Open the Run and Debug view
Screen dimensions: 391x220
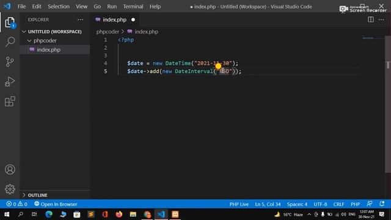pyautogui.click(x=10, y=81)
